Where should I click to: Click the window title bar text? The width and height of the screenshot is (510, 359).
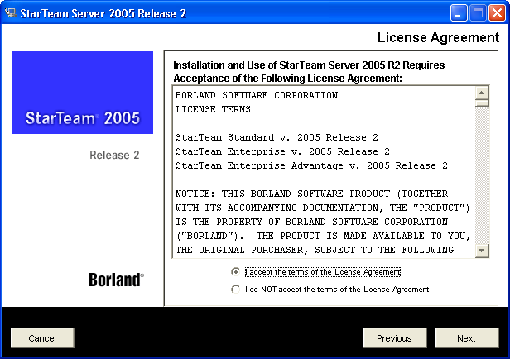pos(103,12)
